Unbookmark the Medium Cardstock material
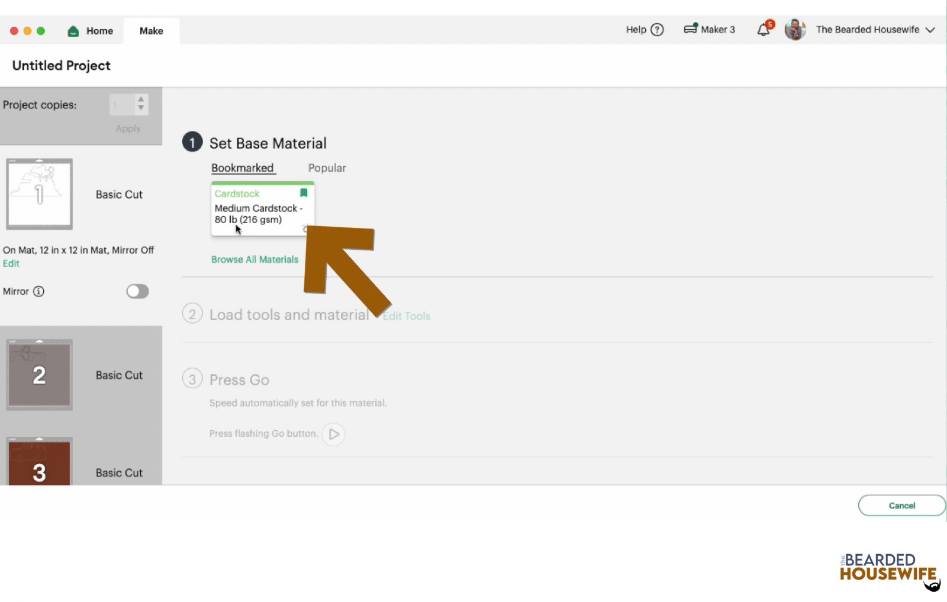The width and height of the screenshot is (947, 602). click(304, 192)
